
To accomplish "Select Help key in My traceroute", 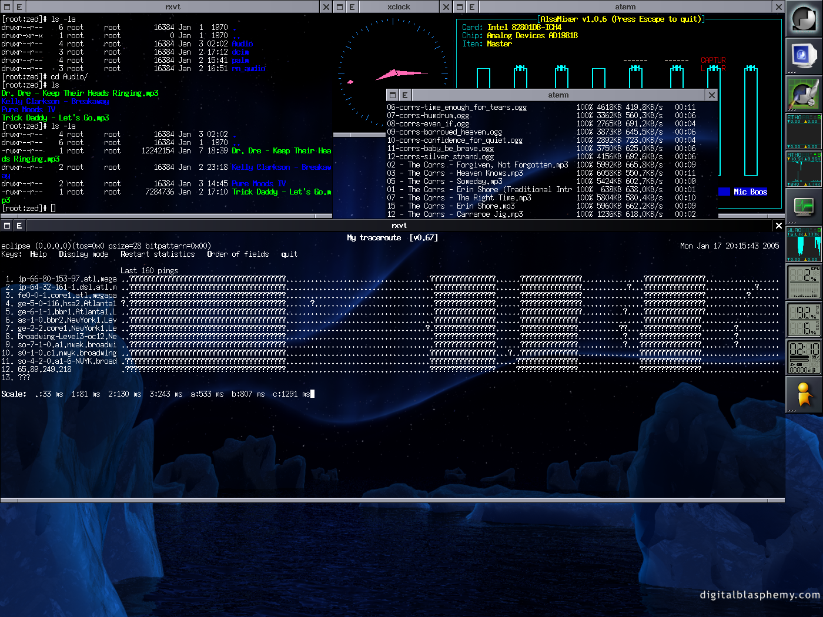I will 38,254.
